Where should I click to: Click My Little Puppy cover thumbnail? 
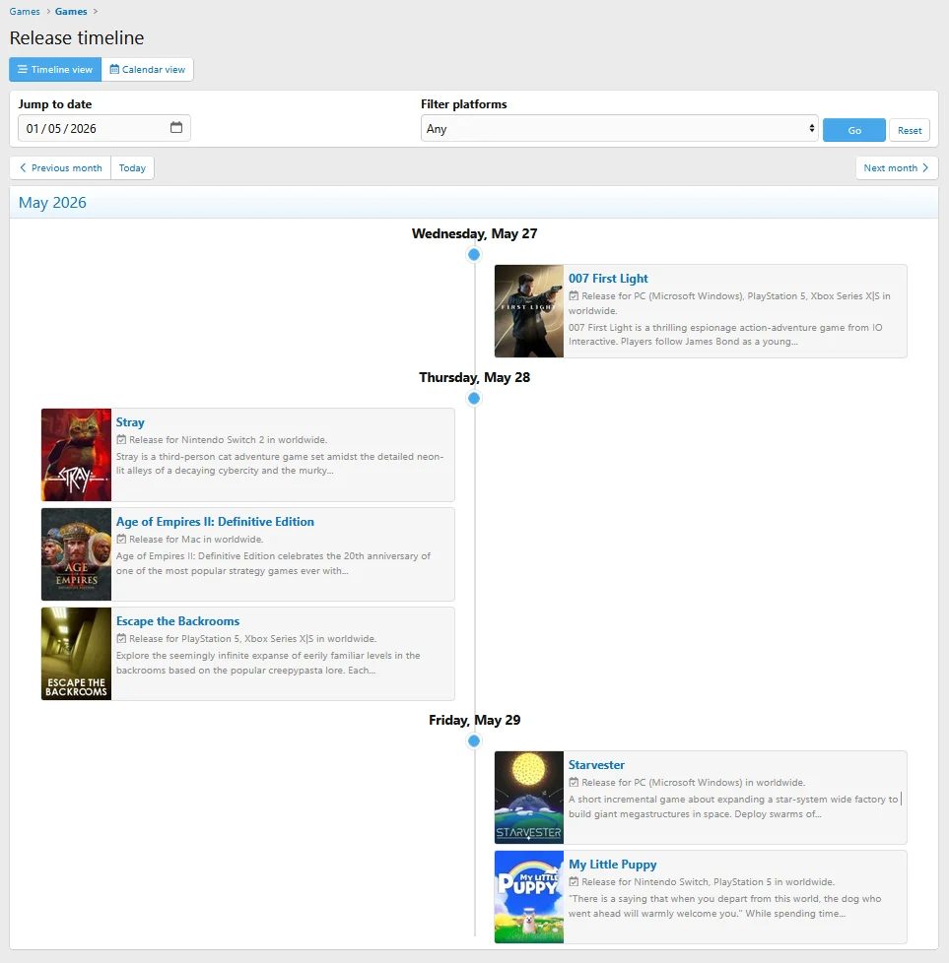(529, 897)
